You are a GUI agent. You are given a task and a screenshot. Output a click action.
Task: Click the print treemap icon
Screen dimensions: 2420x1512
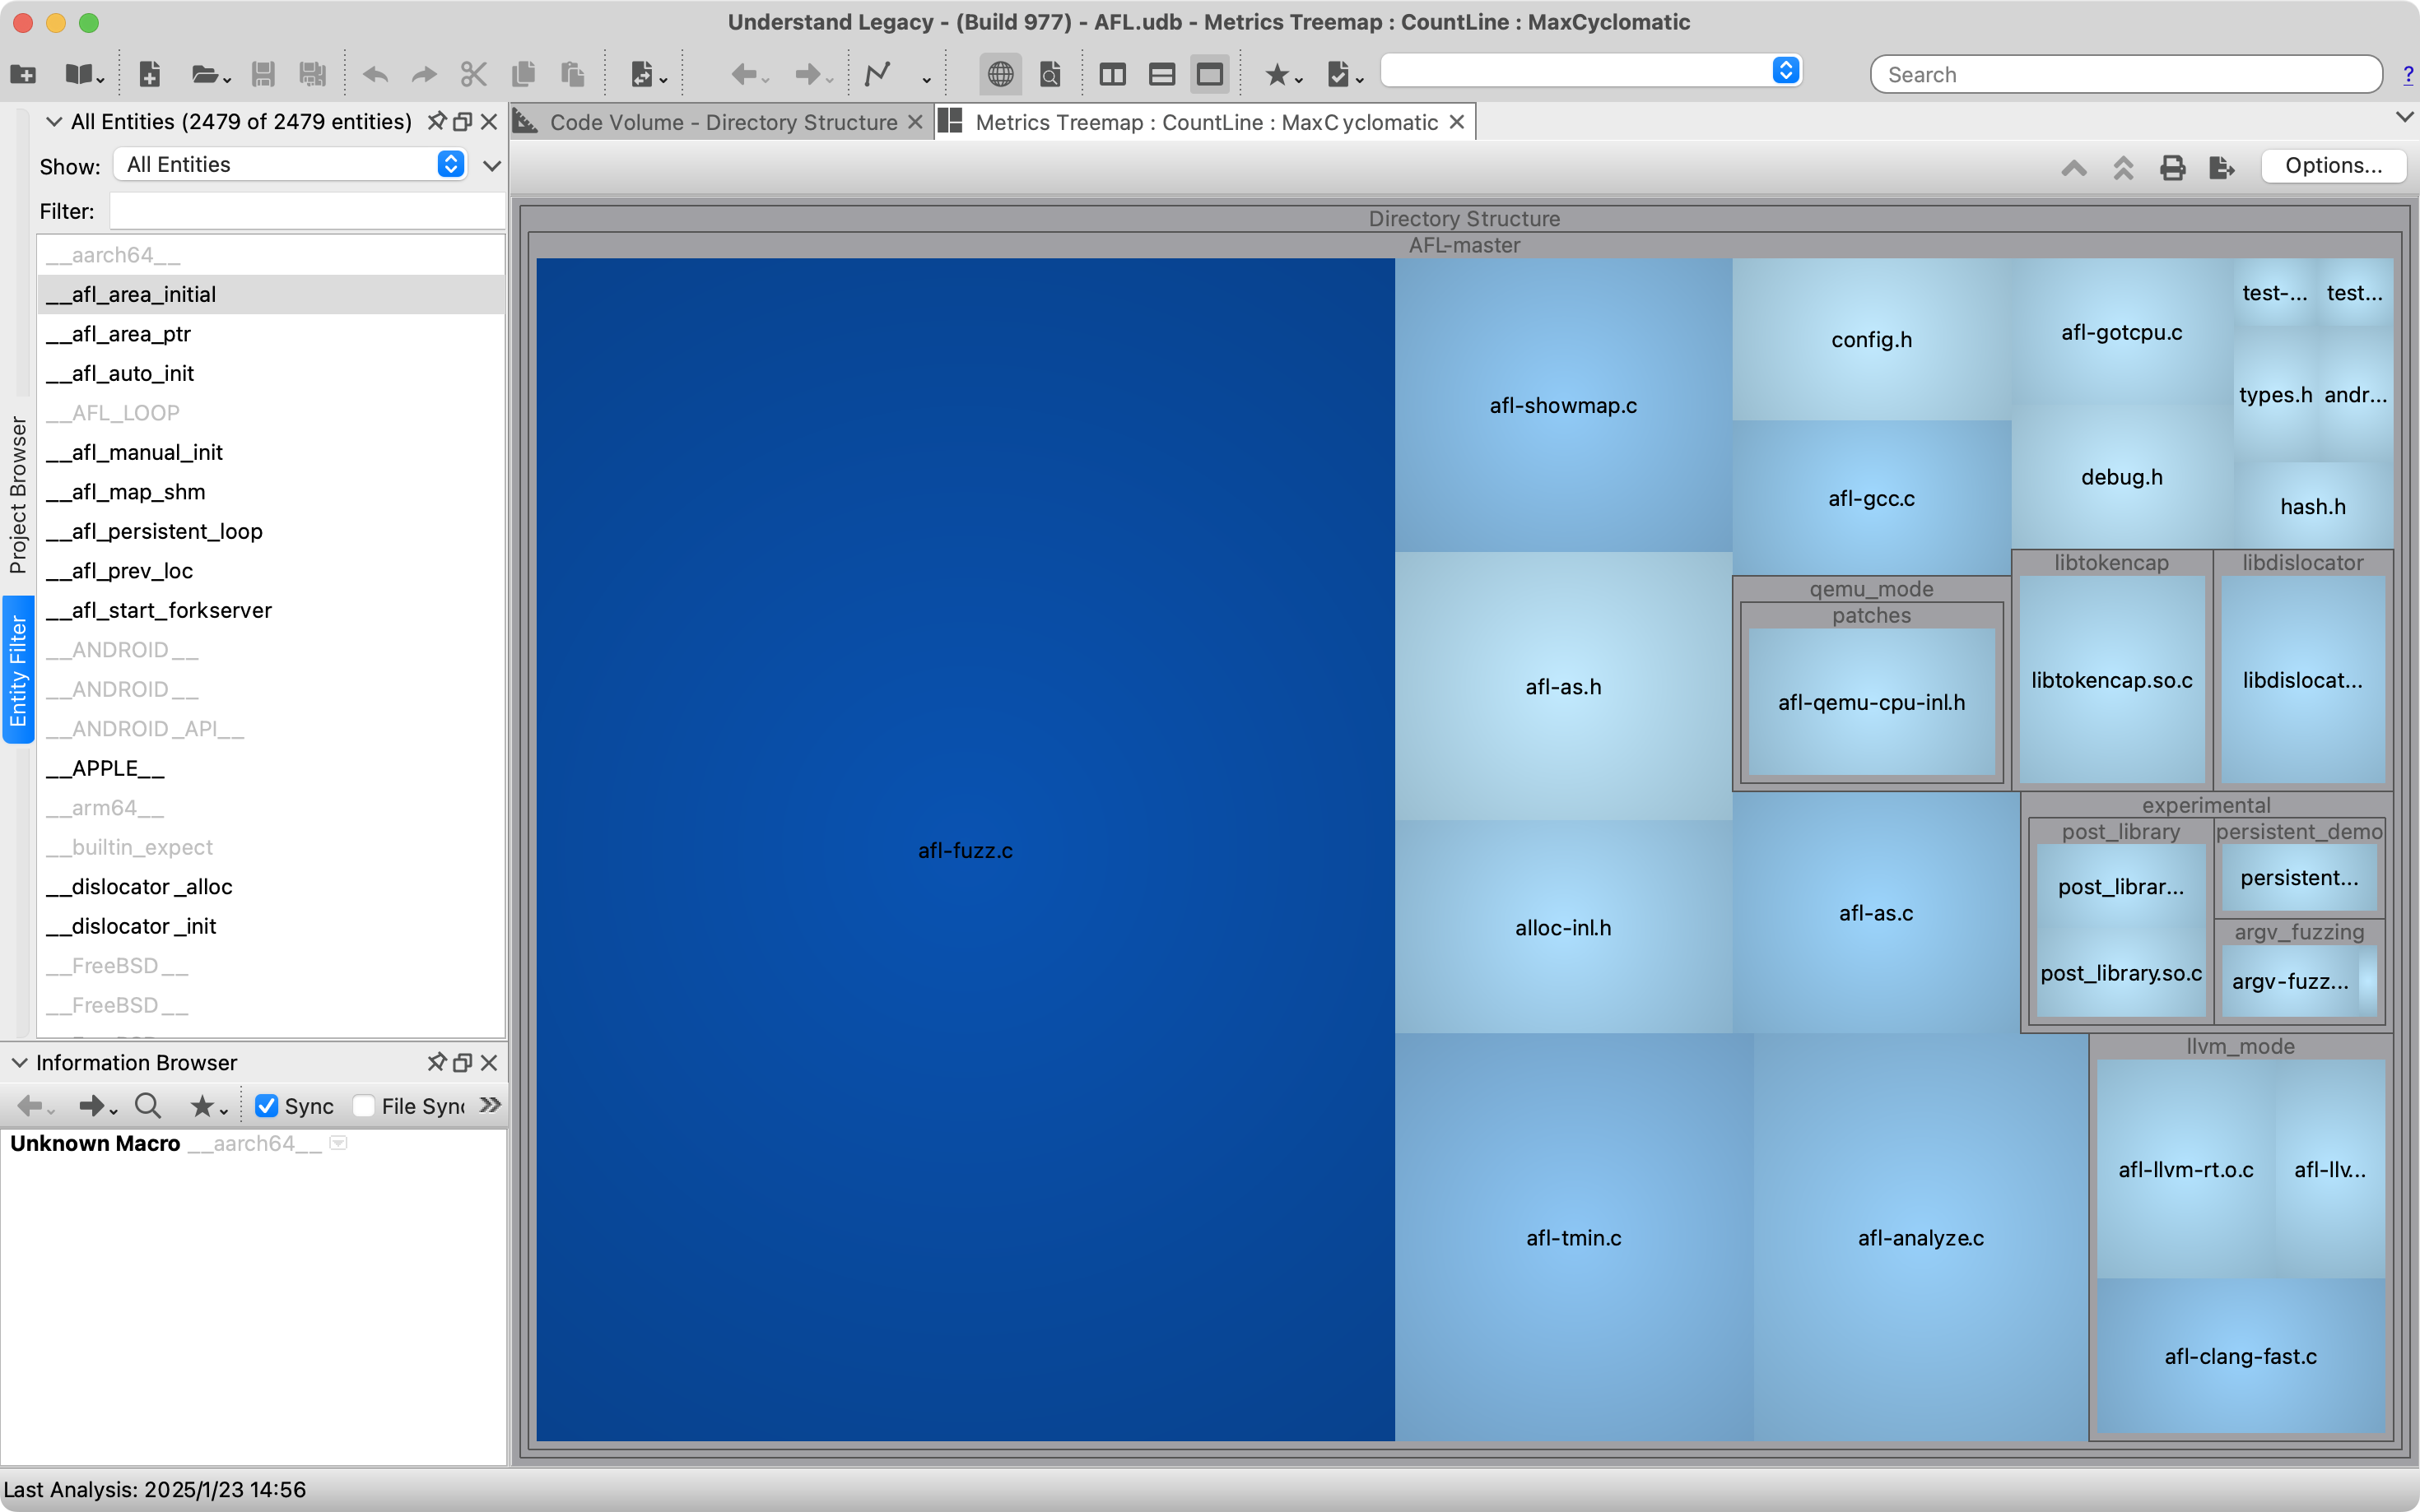2172,167
